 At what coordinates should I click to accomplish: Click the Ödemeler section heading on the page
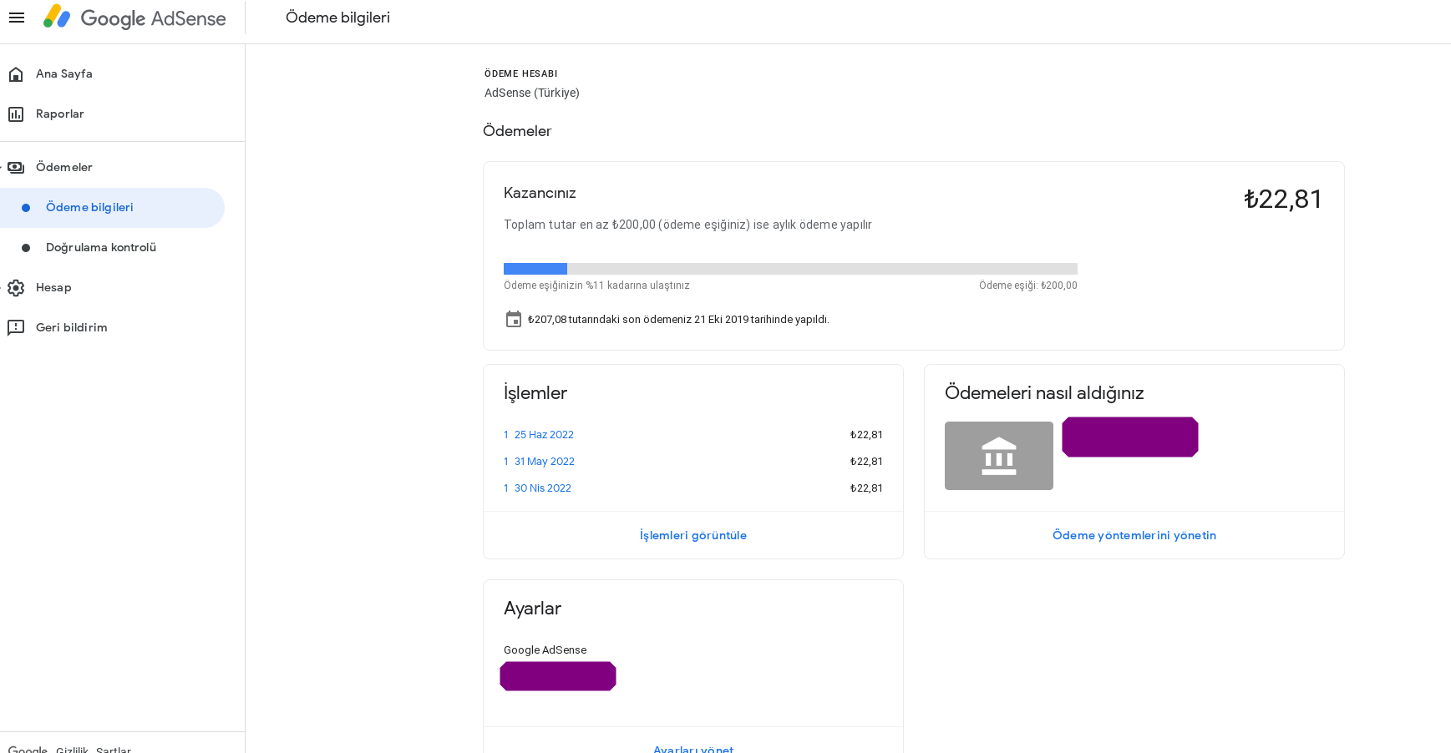517,131
